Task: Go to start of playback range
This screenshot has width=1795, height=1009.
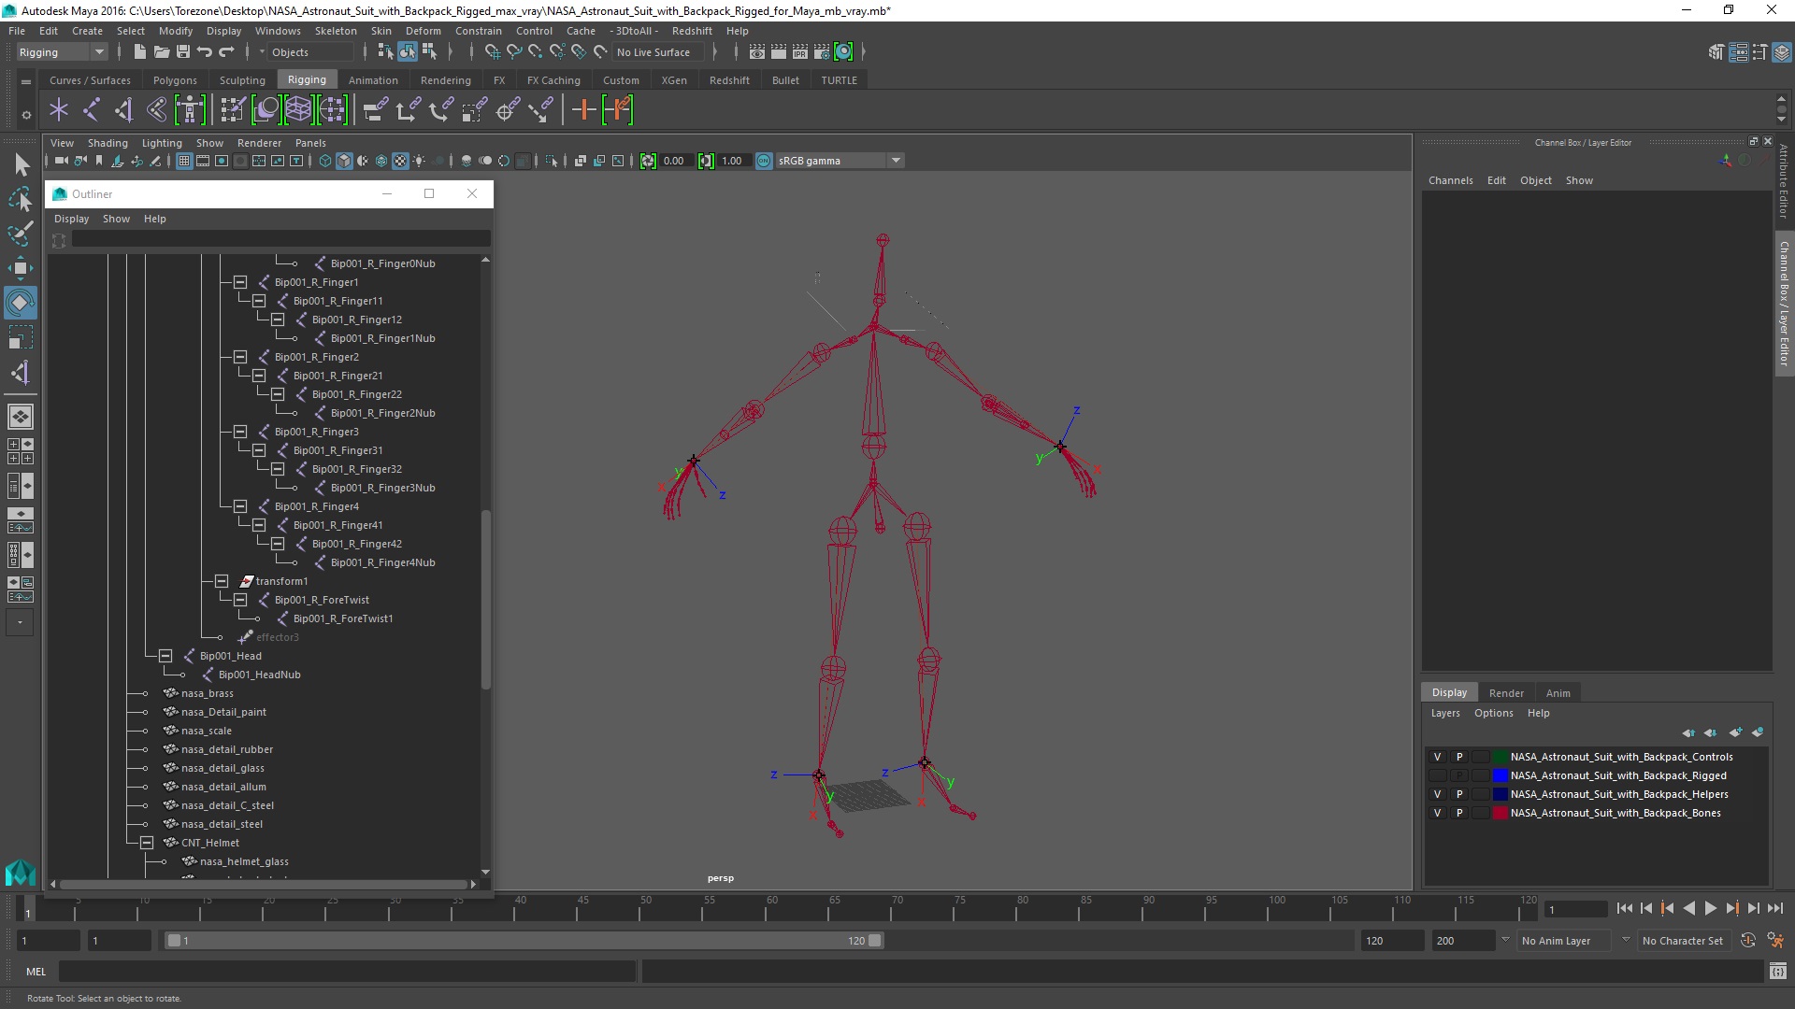Action: coord(1625,908)
